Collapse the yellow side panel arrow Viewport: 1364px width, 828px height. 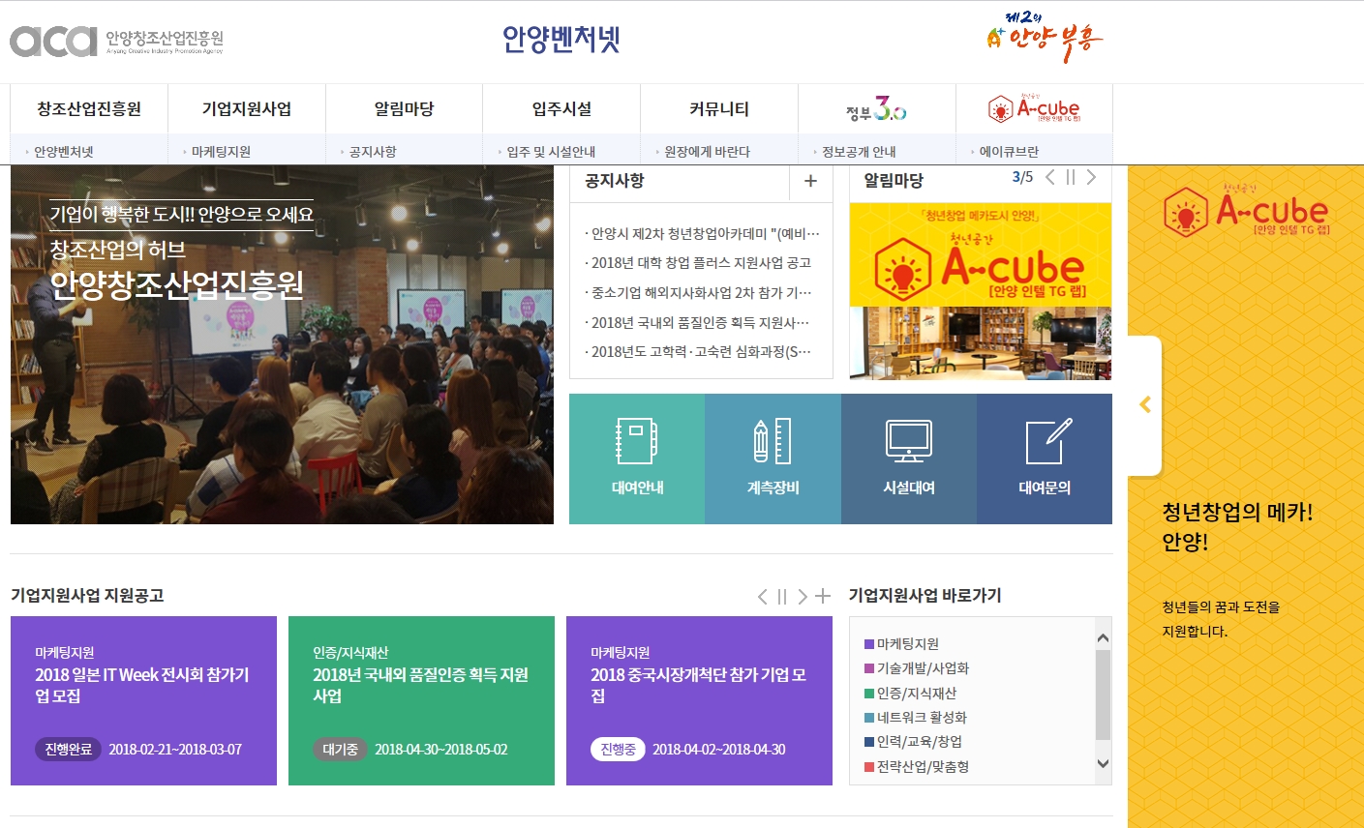[x=1145, y=405]
